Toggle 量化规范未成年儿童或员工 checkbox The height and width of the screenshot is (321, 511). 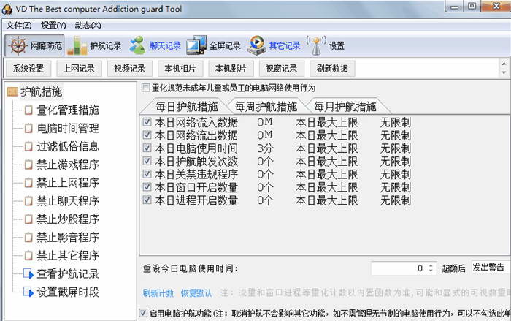146,88
